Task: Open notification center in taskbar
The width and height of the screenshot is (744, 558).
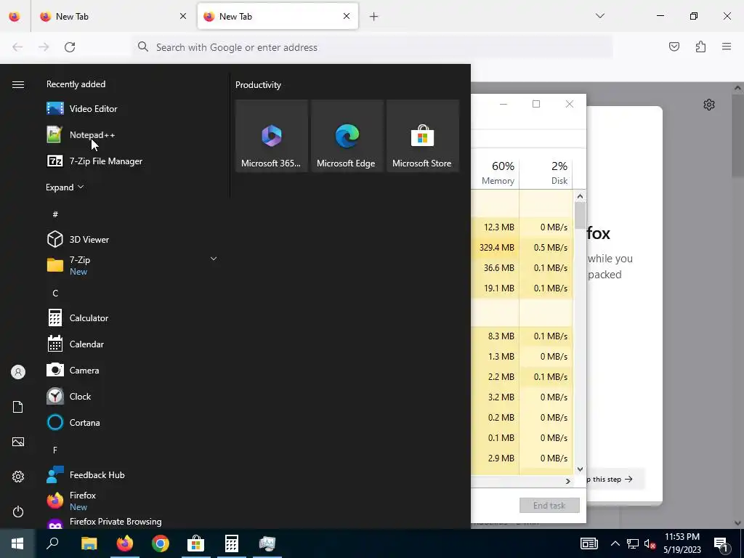Action: click(x=721, y=543)
